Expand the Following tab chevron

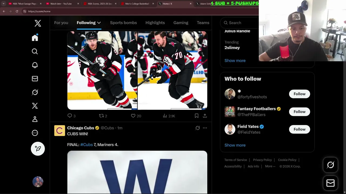point(99,23)
